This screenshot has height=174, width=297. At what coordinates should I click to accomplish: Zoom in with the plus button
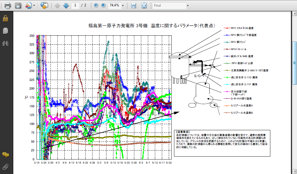click(103, 5)
